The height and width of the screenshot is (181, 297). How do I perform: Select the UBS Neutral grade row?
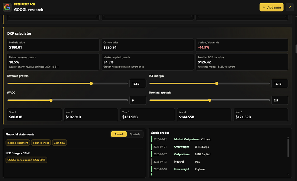point(219,162)
